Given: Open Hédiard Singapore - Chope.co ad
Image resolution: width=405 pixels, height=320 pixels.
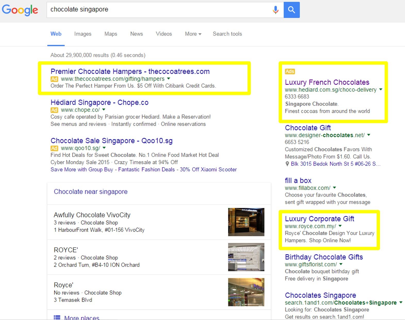Looking at the screenshot, I should 100,102.
